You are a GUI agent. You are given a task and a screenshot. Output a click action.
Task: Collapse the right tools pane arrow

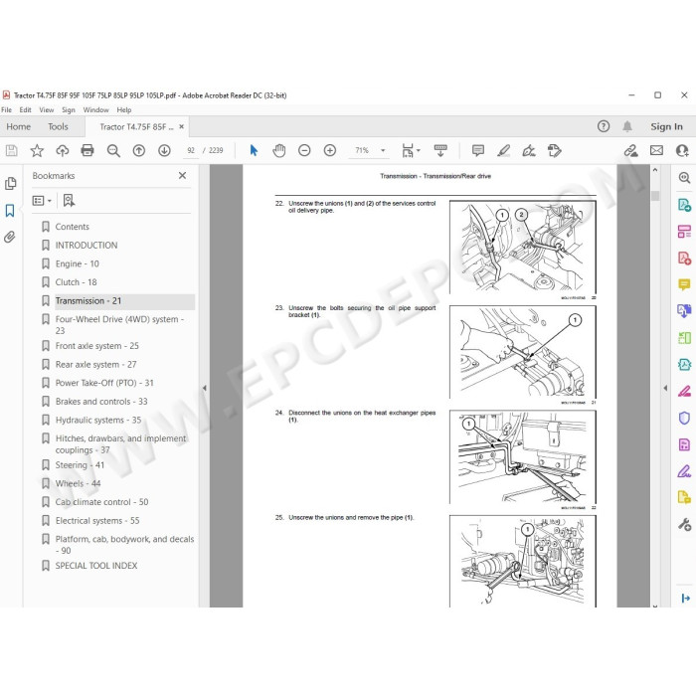(665, 388)
